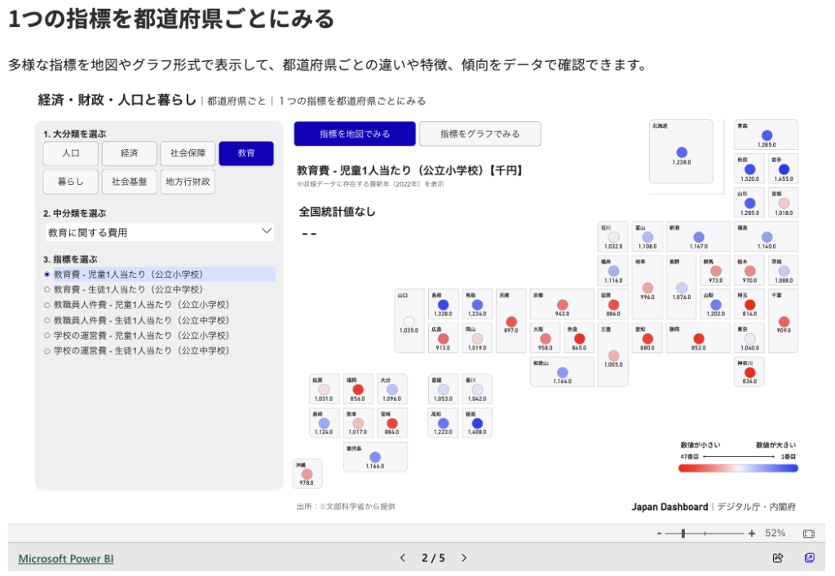Pick the 地方行財政 category button
Screen dimensions: 835x576
click(188, 182)
